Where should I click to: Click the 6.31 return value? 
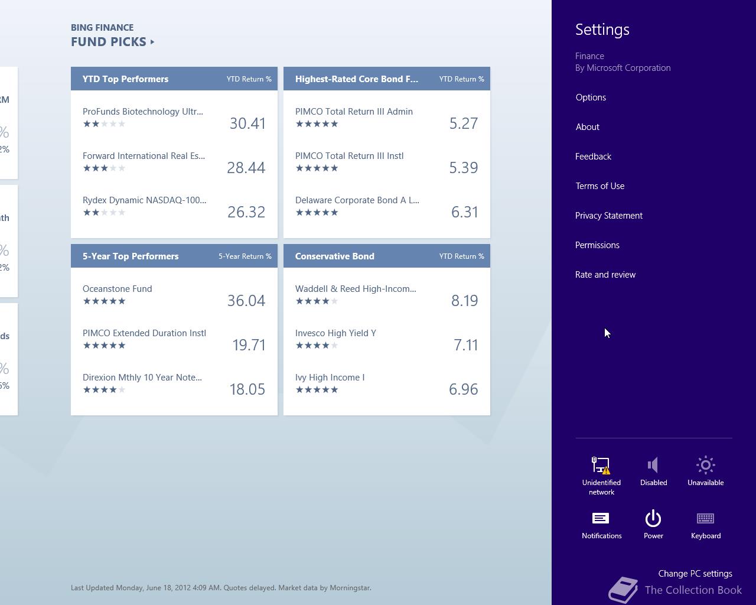pyautogui.click(x=465, y=212)
